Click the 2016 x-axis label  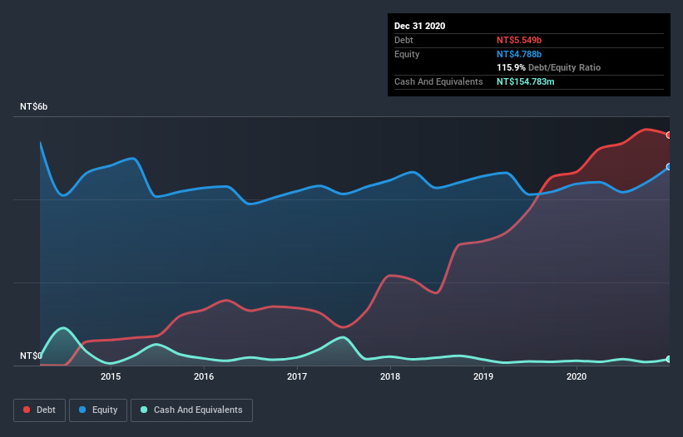click(x=204, y=376)
